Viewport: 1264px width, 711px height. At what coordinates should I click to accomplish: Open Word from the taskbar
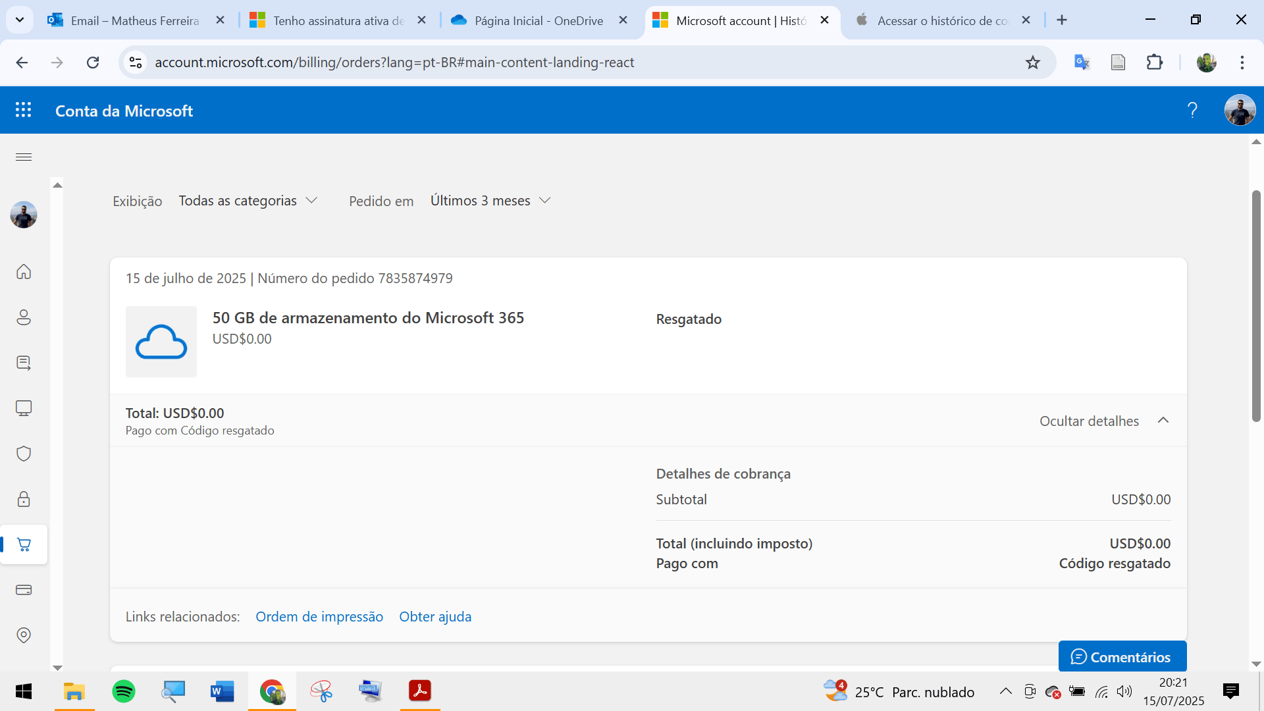[223, 691]
